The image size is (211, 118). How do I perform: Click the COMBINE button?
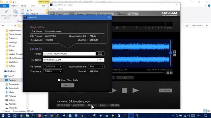coord(165,90)
